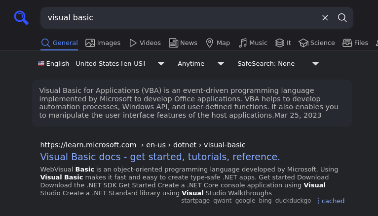Viewport: 378px width, 216px height.
Task: Clear the search query text
Action: tap(325, 18)
